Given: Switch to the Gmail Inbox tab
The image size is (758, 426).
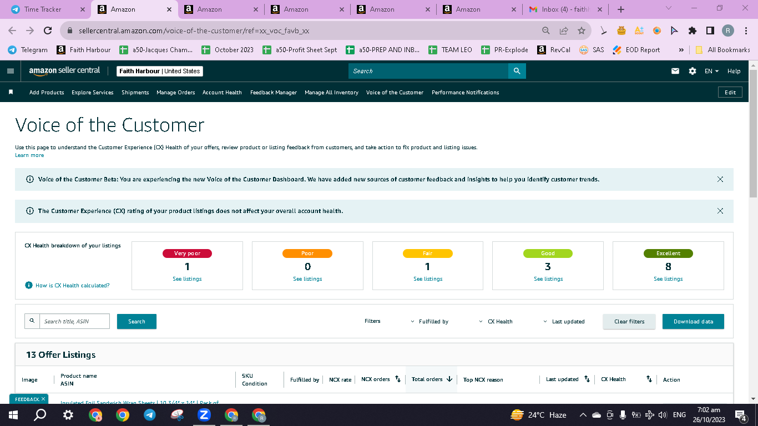Looking at the screenshot, I should [566, 9].
